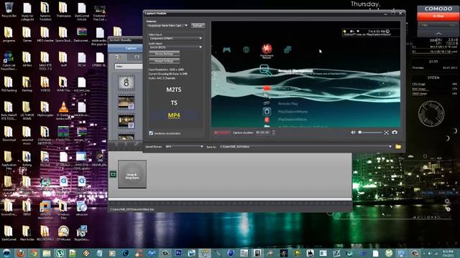The height and width of the screenshot is (258, 460).
Task: Select the M2TS capture format
Action: (174, 90)
